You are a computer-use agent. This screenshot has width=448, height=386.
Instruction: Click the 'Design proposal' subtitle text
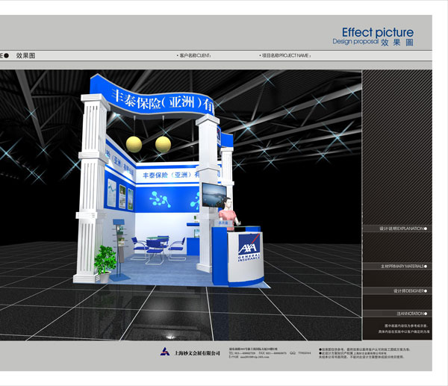(x=355, y=42)
